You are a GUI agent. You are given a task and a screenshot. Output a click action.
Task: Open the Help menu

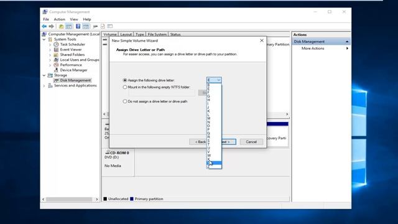pos(87,19)
